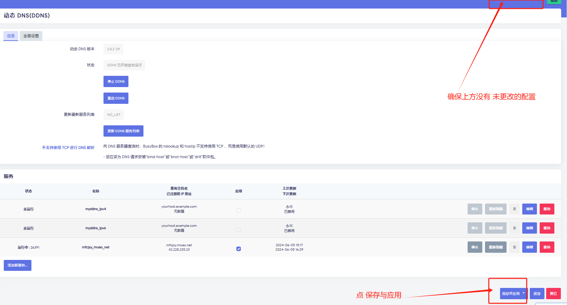This screenshot has height=305, width=567.
Task: Click the NO_LIST field
Action: pos(114,115)
